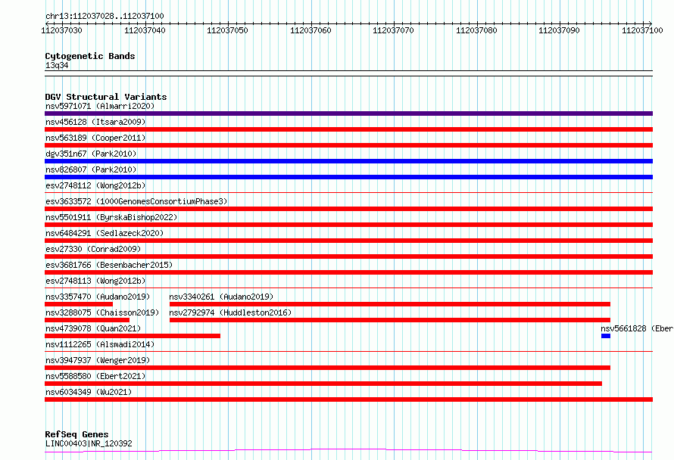Click ruler position 112037050

click(227, 30)
